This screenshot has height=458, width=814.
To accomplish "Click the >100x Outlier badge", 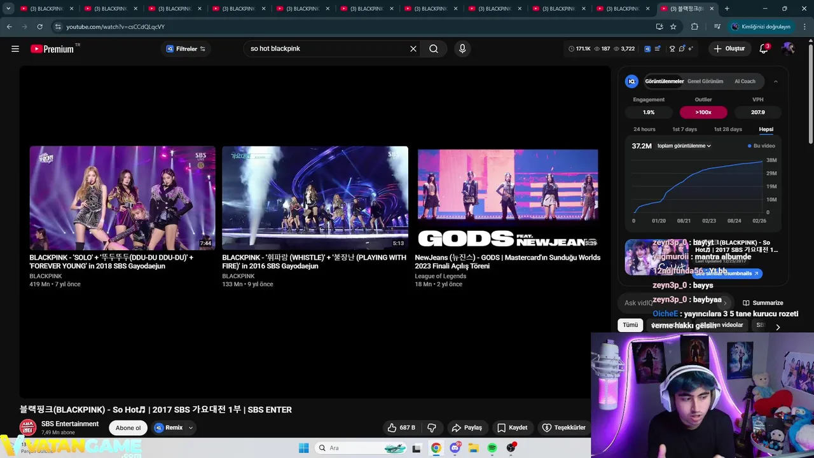I will 703,112.
